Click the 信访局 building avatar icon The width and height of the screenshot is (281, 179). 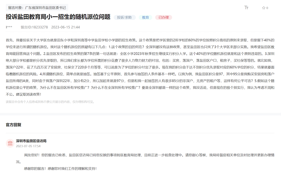coord(10,143)
